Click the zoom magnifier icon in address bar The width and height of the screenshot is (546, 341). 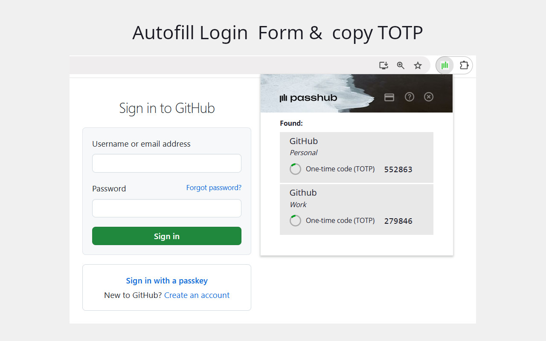coord(401,65)
